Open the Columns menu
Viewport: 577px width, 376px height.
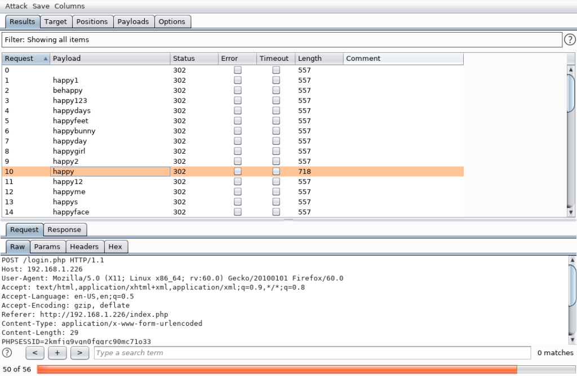pyautogui.click(x=69, y=6)
